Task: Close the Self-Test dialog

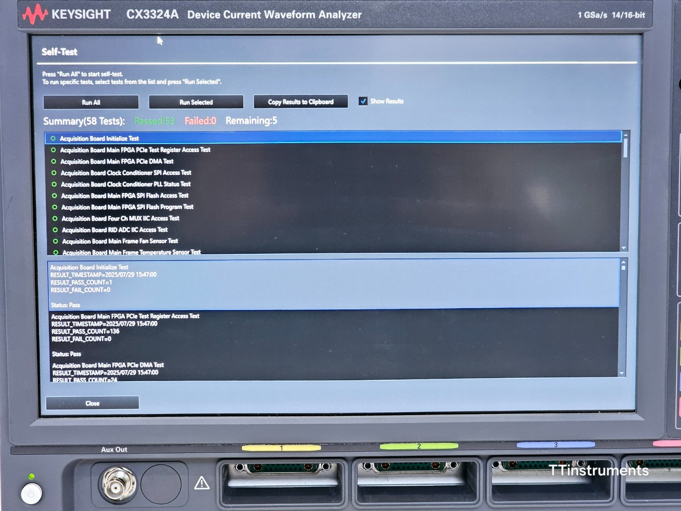Action: 92,403
